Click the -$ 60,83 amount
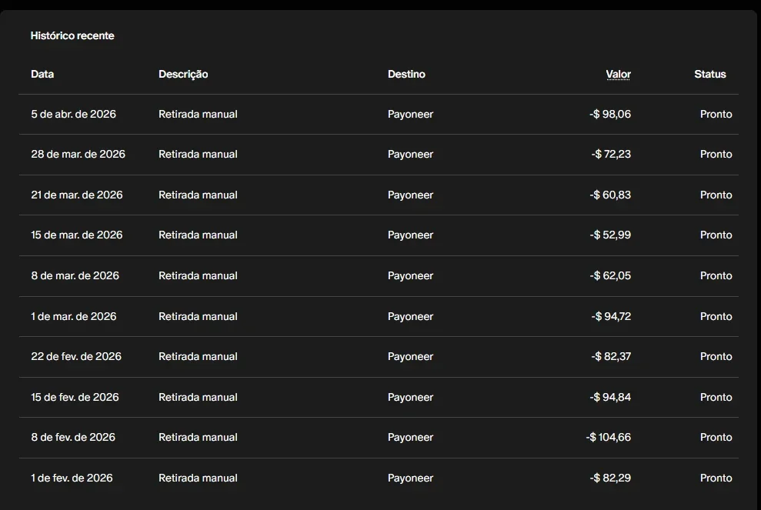 (x=610, y=195)
